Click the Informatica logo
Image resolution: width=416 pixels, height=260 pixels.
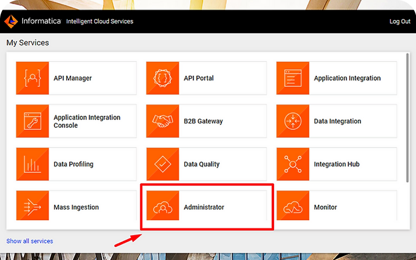pyautogui.click(x=11, y=21)
